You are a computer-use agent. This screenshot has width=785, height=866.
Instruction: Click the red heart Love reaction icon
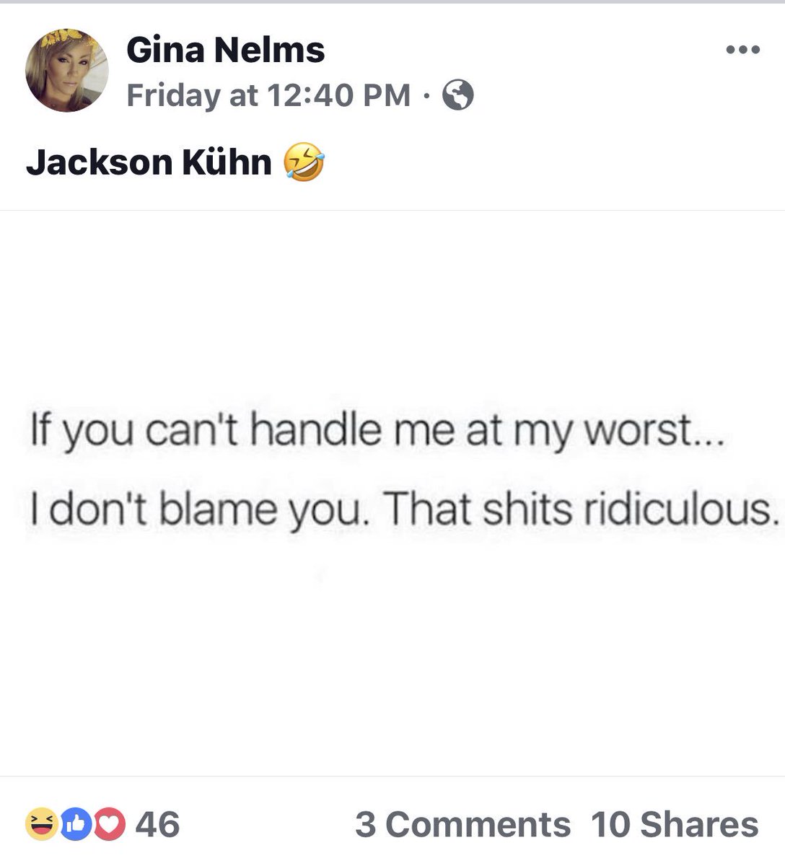tap(108, 823)
